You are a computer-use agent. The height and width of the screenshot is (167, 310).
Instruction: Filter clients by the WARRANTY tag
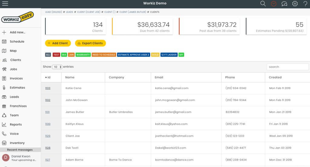click(83, 55)
